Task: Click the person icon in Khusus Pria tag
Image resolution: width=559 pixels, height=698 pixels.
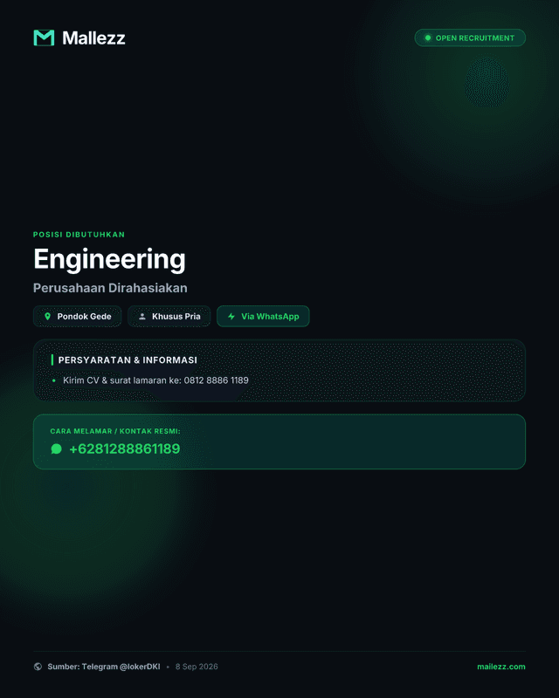Action: point(142,317)
